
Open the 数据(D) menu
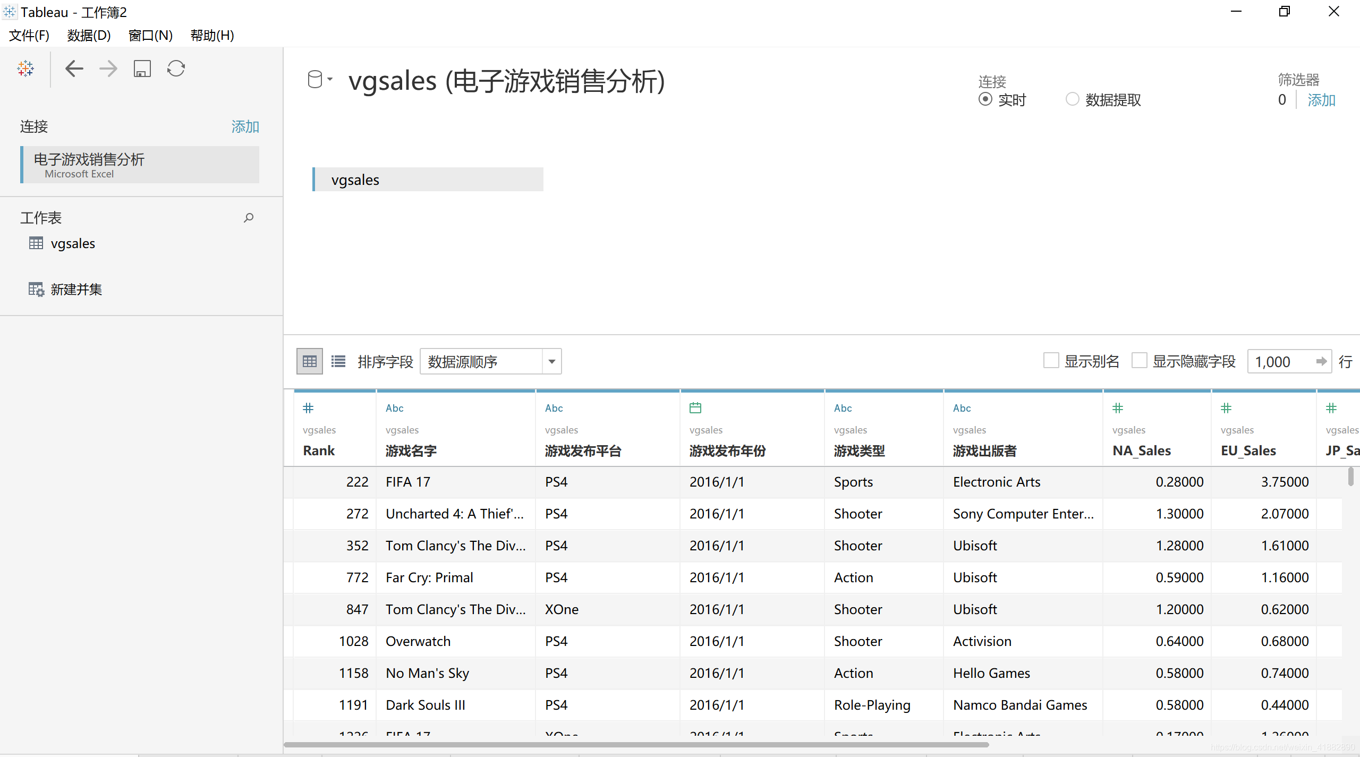pyautogui.click(x=89, y=36)
